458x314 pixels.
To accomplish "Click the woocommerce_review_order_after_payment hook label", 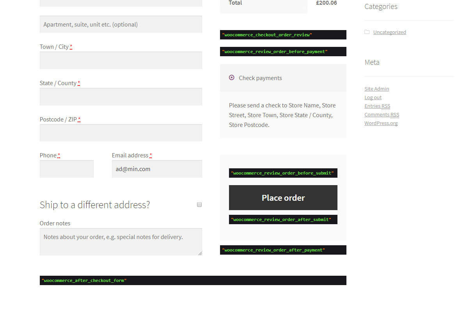I will (283, 250).
